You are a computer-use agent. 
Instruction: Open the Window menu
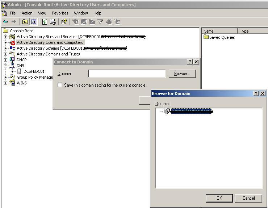[x=81, y=13]
